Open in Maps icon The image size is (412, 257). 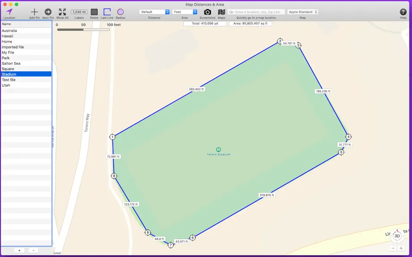coord(222,12)
